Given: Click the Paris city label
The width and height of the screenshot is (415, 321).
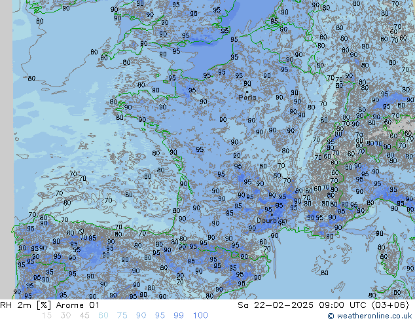Looking at the screenshot, I should coord(247,98).
